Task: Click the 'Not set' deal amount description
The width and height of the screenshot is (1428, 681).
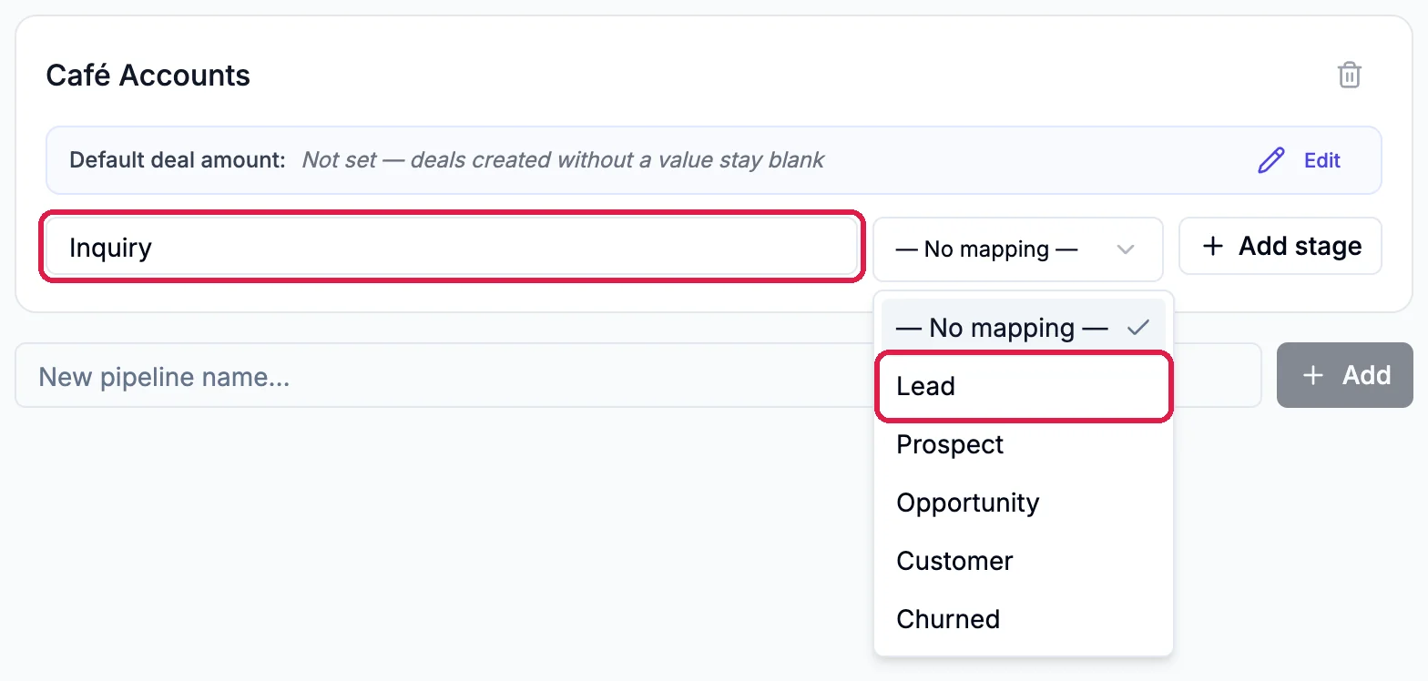Action: pyautogui.click(x=563, y=160)
